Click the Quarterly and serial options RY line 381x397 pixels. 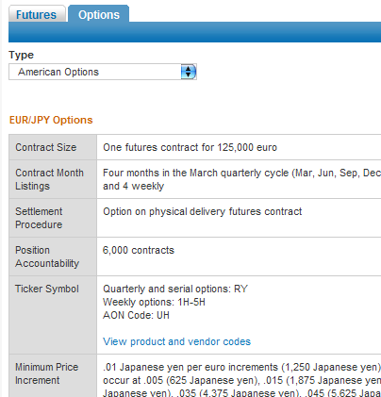(x=175, y=289)
